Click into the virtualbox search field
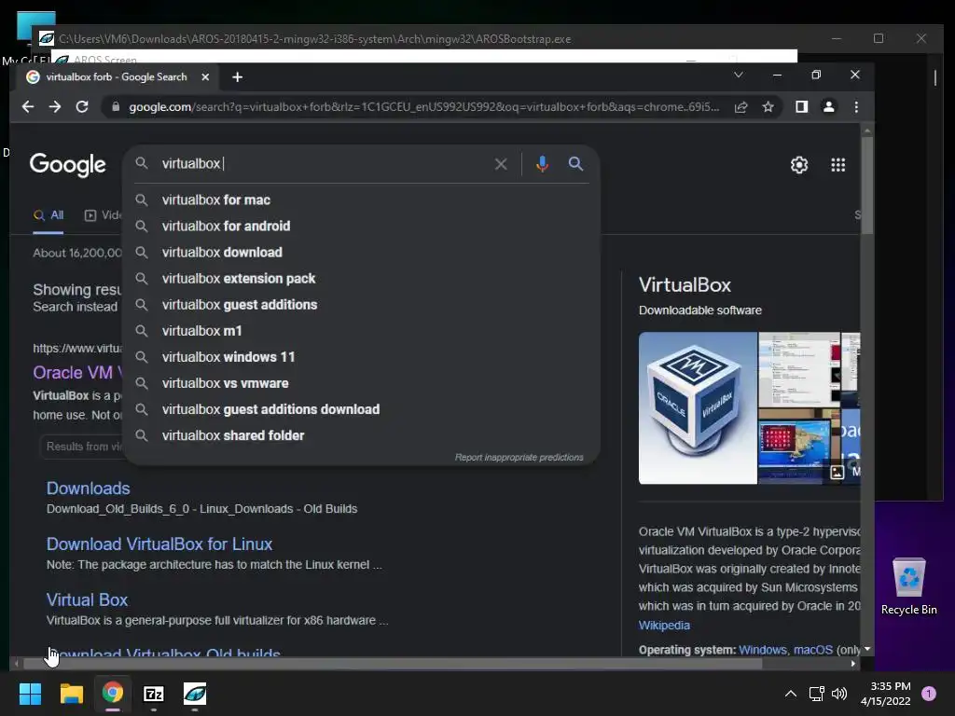 pos(323,164)
